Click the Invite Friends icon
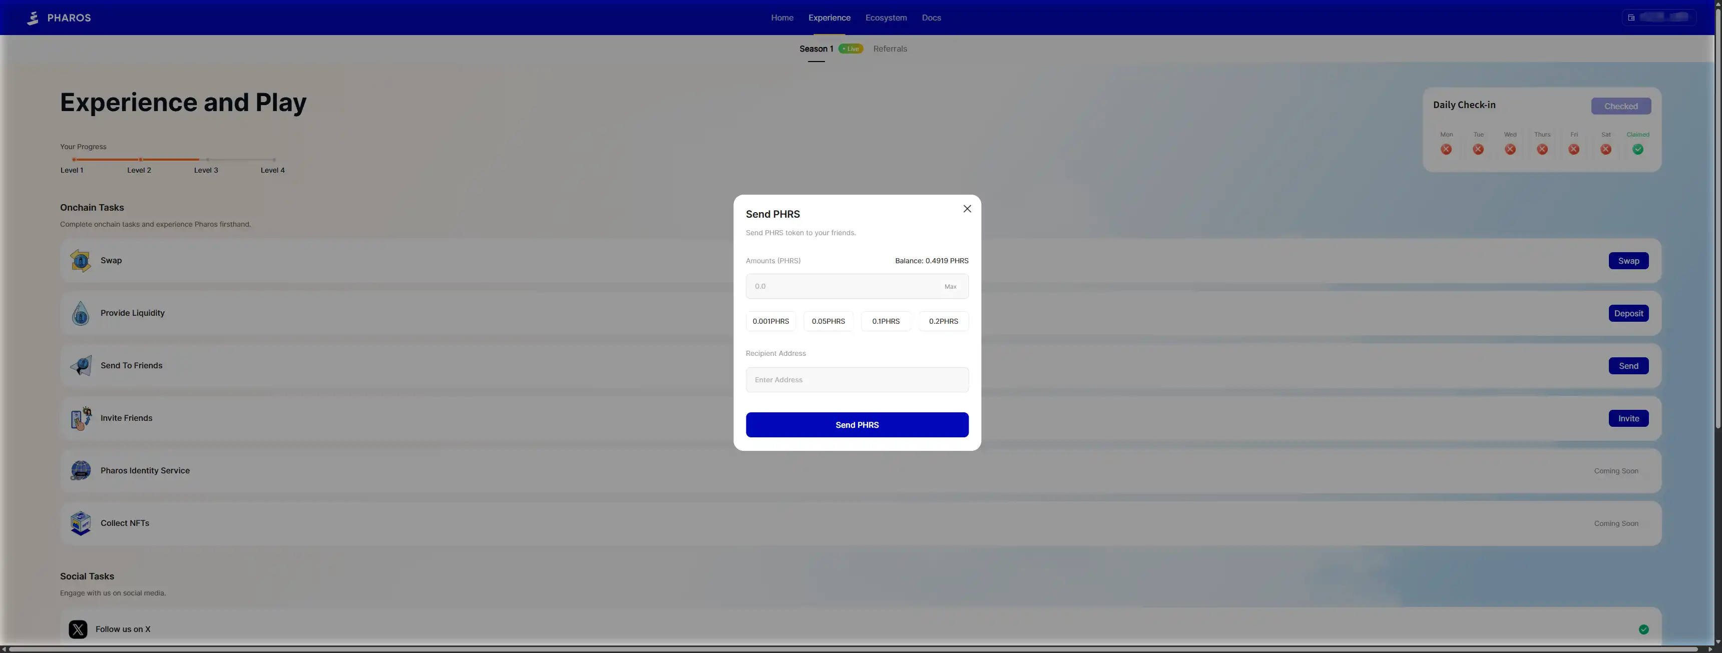The height and width of the screenshot is (653, 1722). (80, 418)
